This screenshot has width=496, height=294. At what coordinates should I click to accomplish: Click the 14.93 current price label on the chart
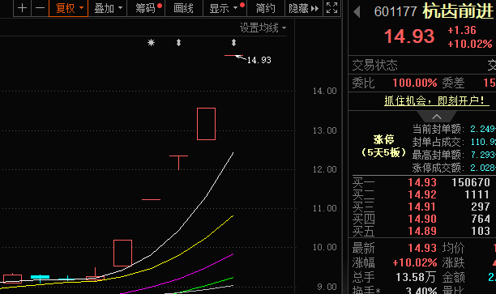tap(259, 60)
